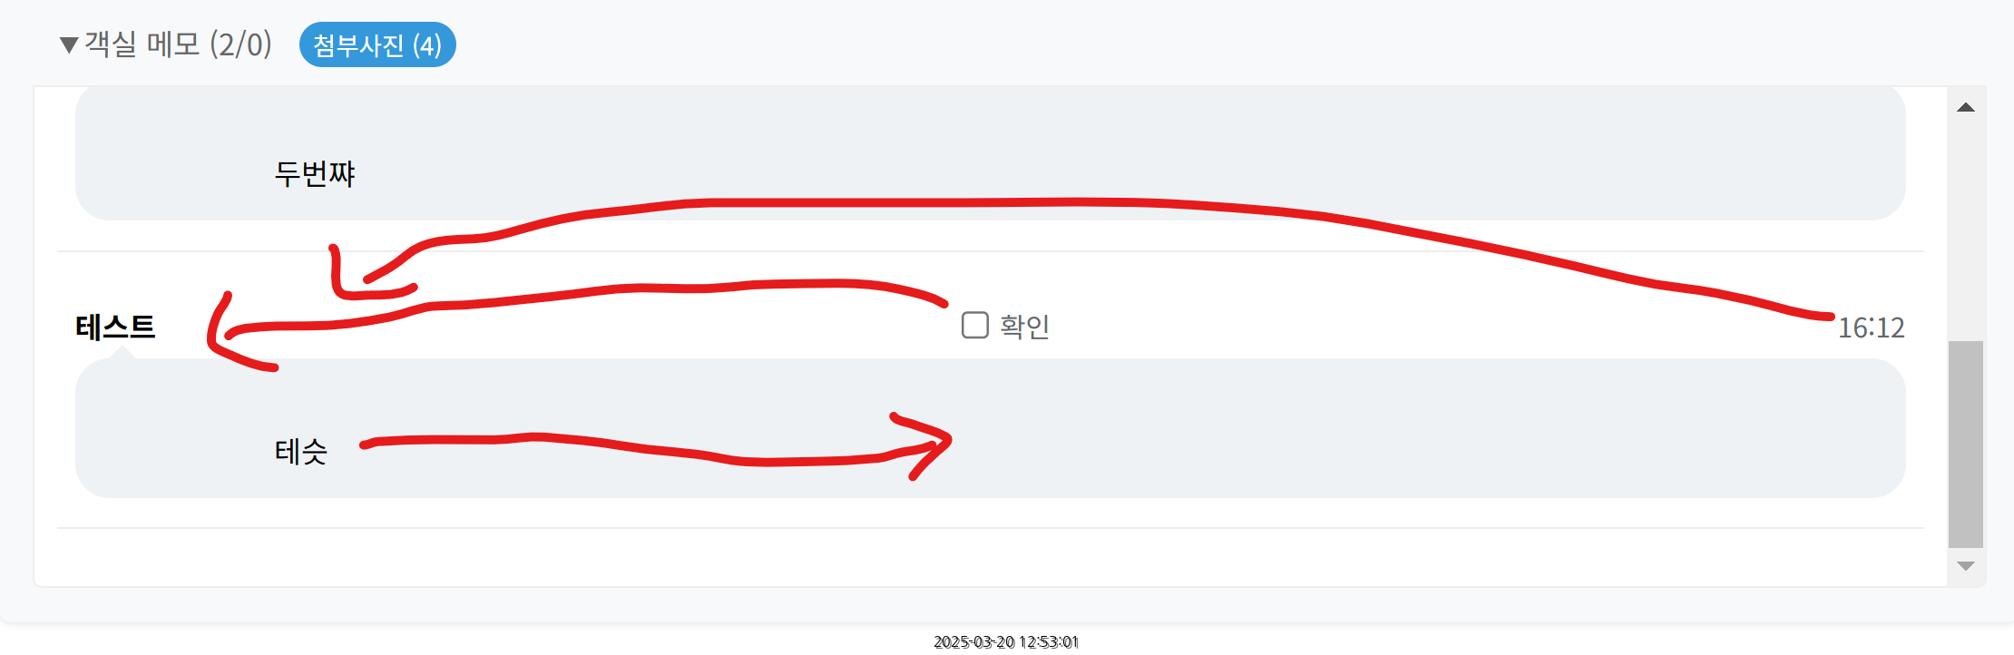Check the 확인 checkbox box

974,325
